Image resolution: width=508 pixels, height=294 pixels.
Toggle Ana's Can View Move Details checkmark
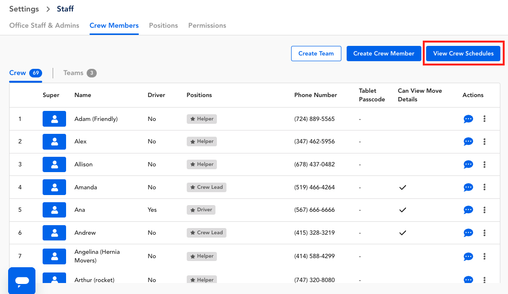[x=403, y=210]
